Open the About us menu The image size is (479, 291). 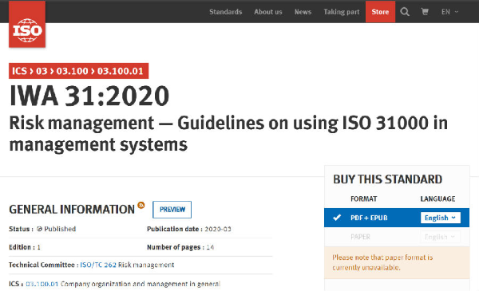[268, 12]
